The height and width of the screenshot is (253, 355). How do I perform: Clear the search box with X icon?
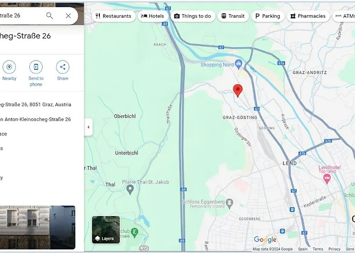pos(68,16)
